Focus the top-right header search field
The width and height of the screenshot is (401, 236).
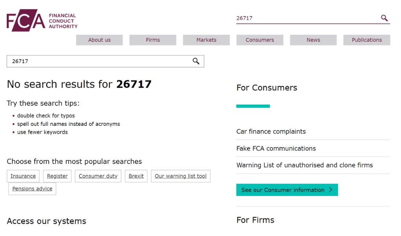pos(307,18)
